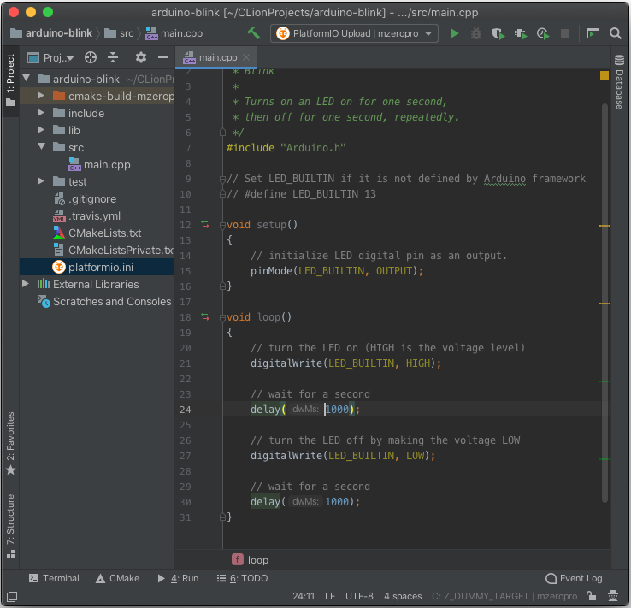Select .gitignore in project tree
This screenshot has width=631, height=608.
click(85, 198)
